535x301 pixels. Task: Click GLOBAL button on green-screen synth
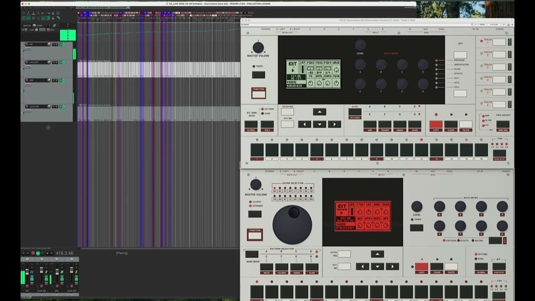pyautogui.click(x=251, y=124)
